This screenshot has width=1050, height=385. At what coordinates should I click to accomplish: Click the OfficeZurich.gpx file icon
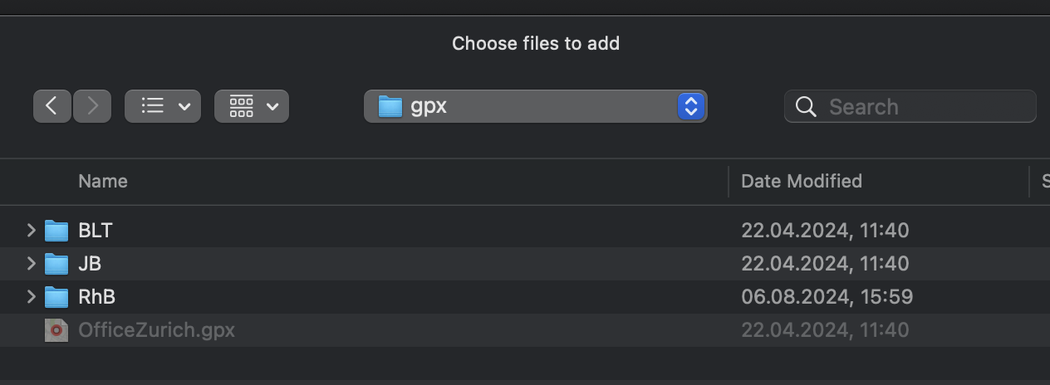click(x=56, y=329)
